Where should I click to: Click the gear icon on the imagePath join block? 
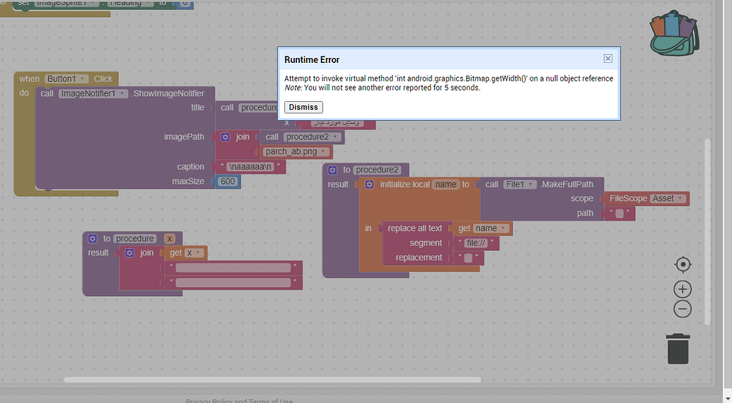click(x=226, y=137)
